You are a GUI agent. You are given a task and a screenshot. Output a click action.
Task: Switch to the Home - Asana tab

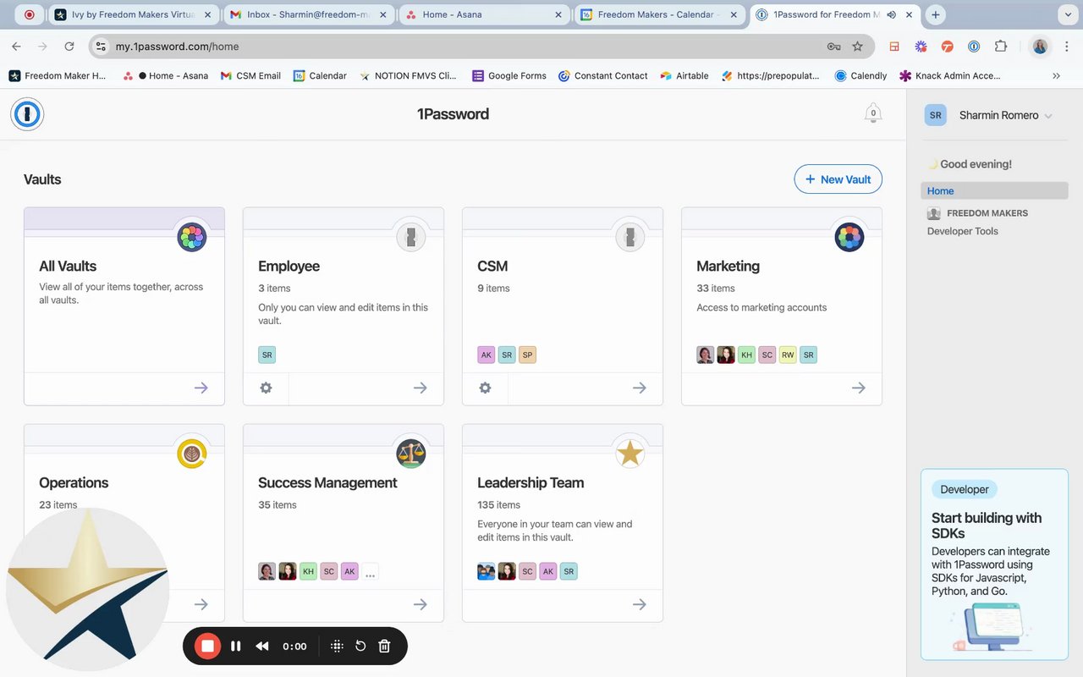[484, 14]
